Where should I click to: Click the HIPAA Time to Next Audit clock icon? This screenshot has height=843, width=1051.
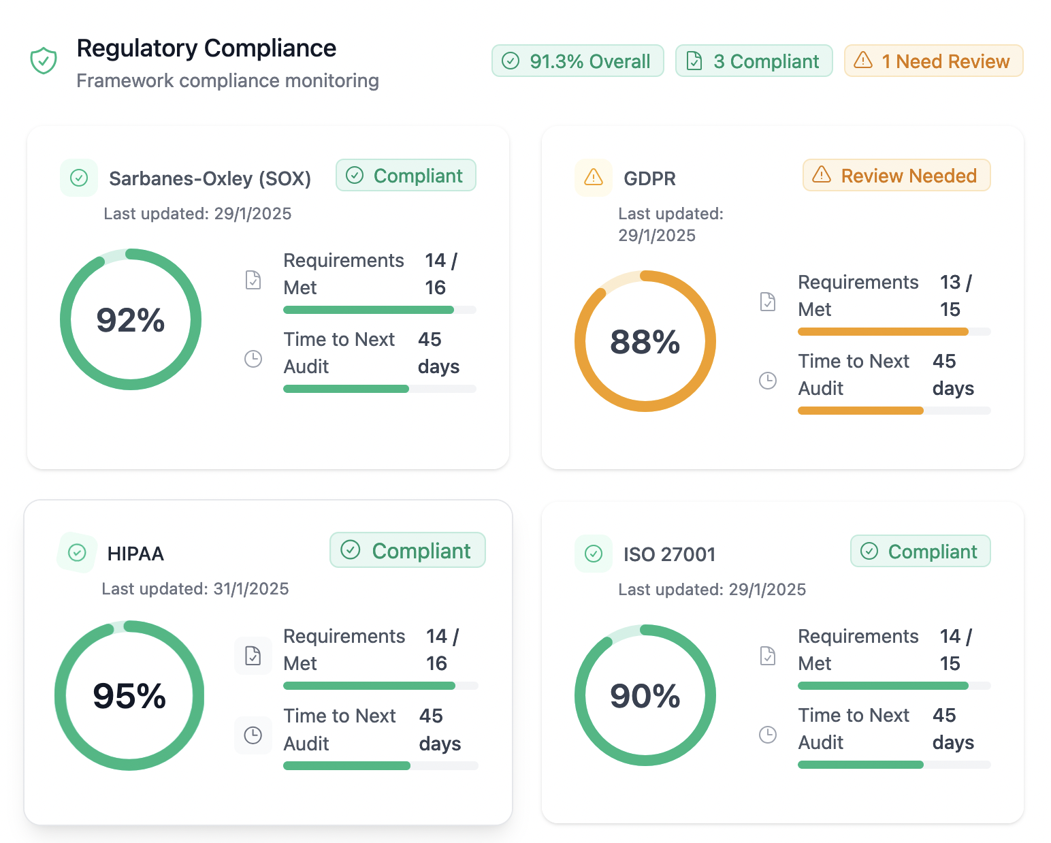pos(253,735)
